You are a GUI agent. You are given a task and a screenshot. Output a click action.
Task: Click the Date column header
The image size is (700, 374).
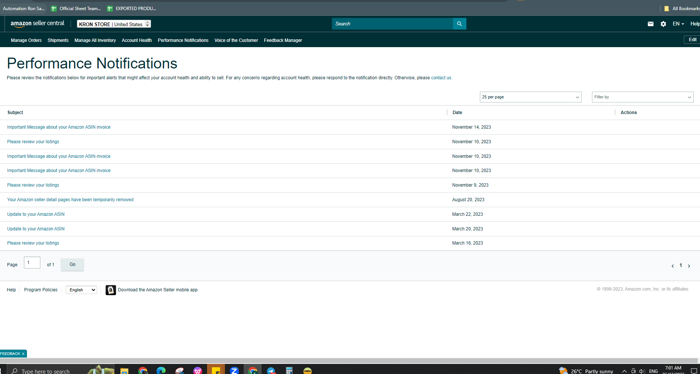[x=457, y=113]
